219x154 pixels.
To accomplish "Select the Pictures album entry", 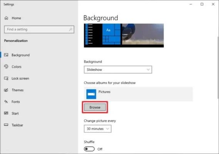I will point(138,94).
